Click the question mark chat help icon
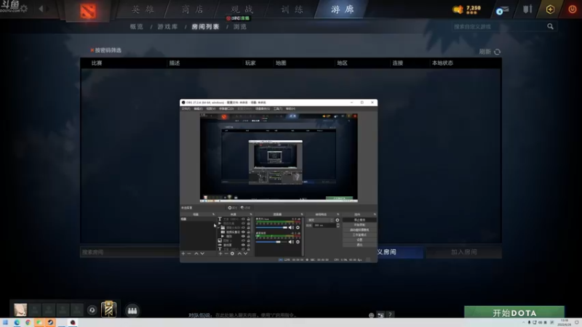The height and width of the screenshot is (327, 582). (x=390, y=315)
